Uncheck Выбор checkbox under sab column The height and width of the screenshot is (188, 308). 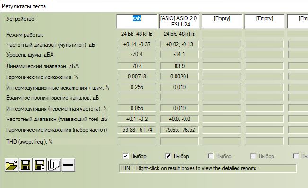pos(125,156)
